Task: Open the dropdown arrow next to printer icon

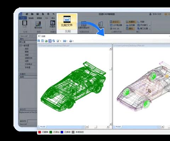Action: pyautogui.click(x=73, y=41)
